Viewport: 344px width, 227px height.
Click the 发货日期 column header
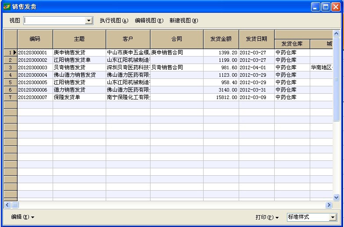pos(257,39)
